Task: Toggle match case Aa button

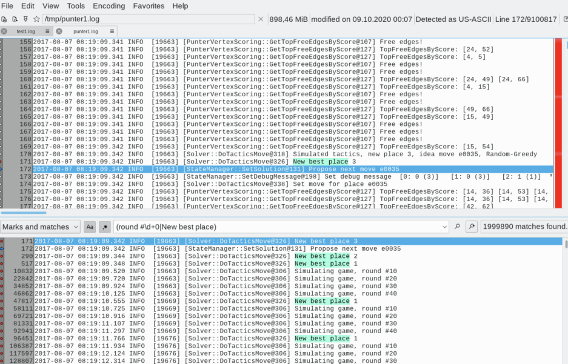Action: (x=90, y=227)
